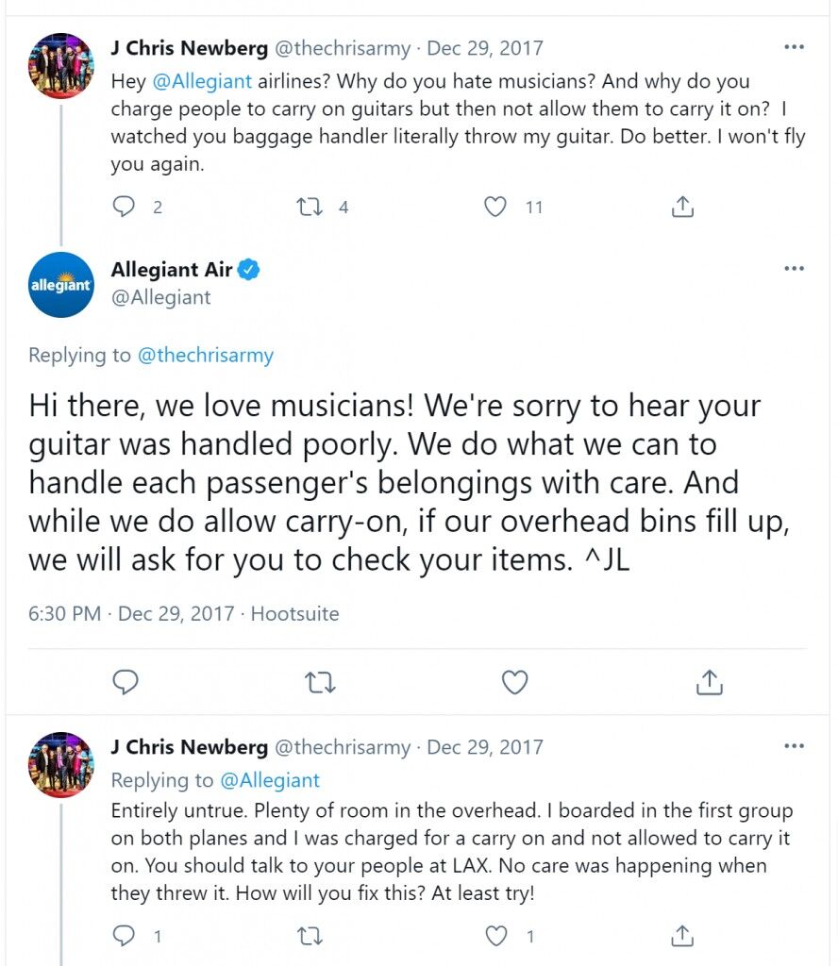
Task: Like the last tweet with 1 like
Action: click(x=496, y=936)
